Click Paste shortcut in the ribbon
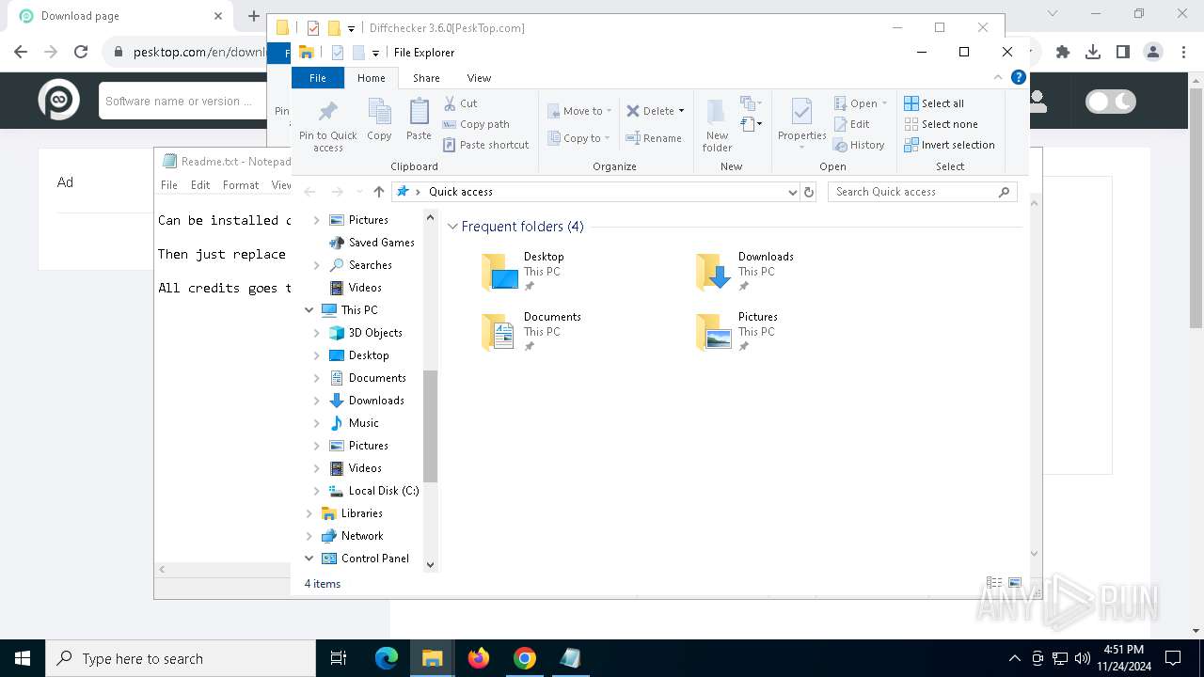 [x=485, y=145]
